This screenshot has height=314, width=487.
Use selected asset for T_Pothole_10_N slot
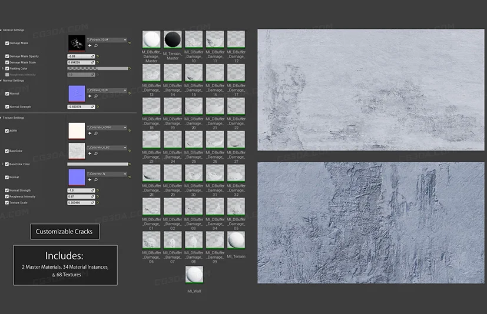click(x=90, y=96)
